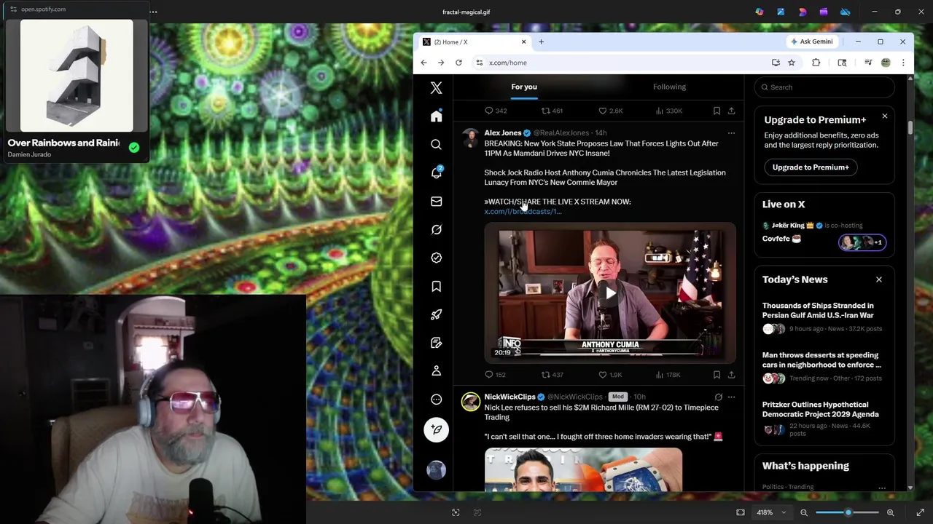Open More circle icon in X sidebar
This screenshot has width=933, height=524.
436,400
